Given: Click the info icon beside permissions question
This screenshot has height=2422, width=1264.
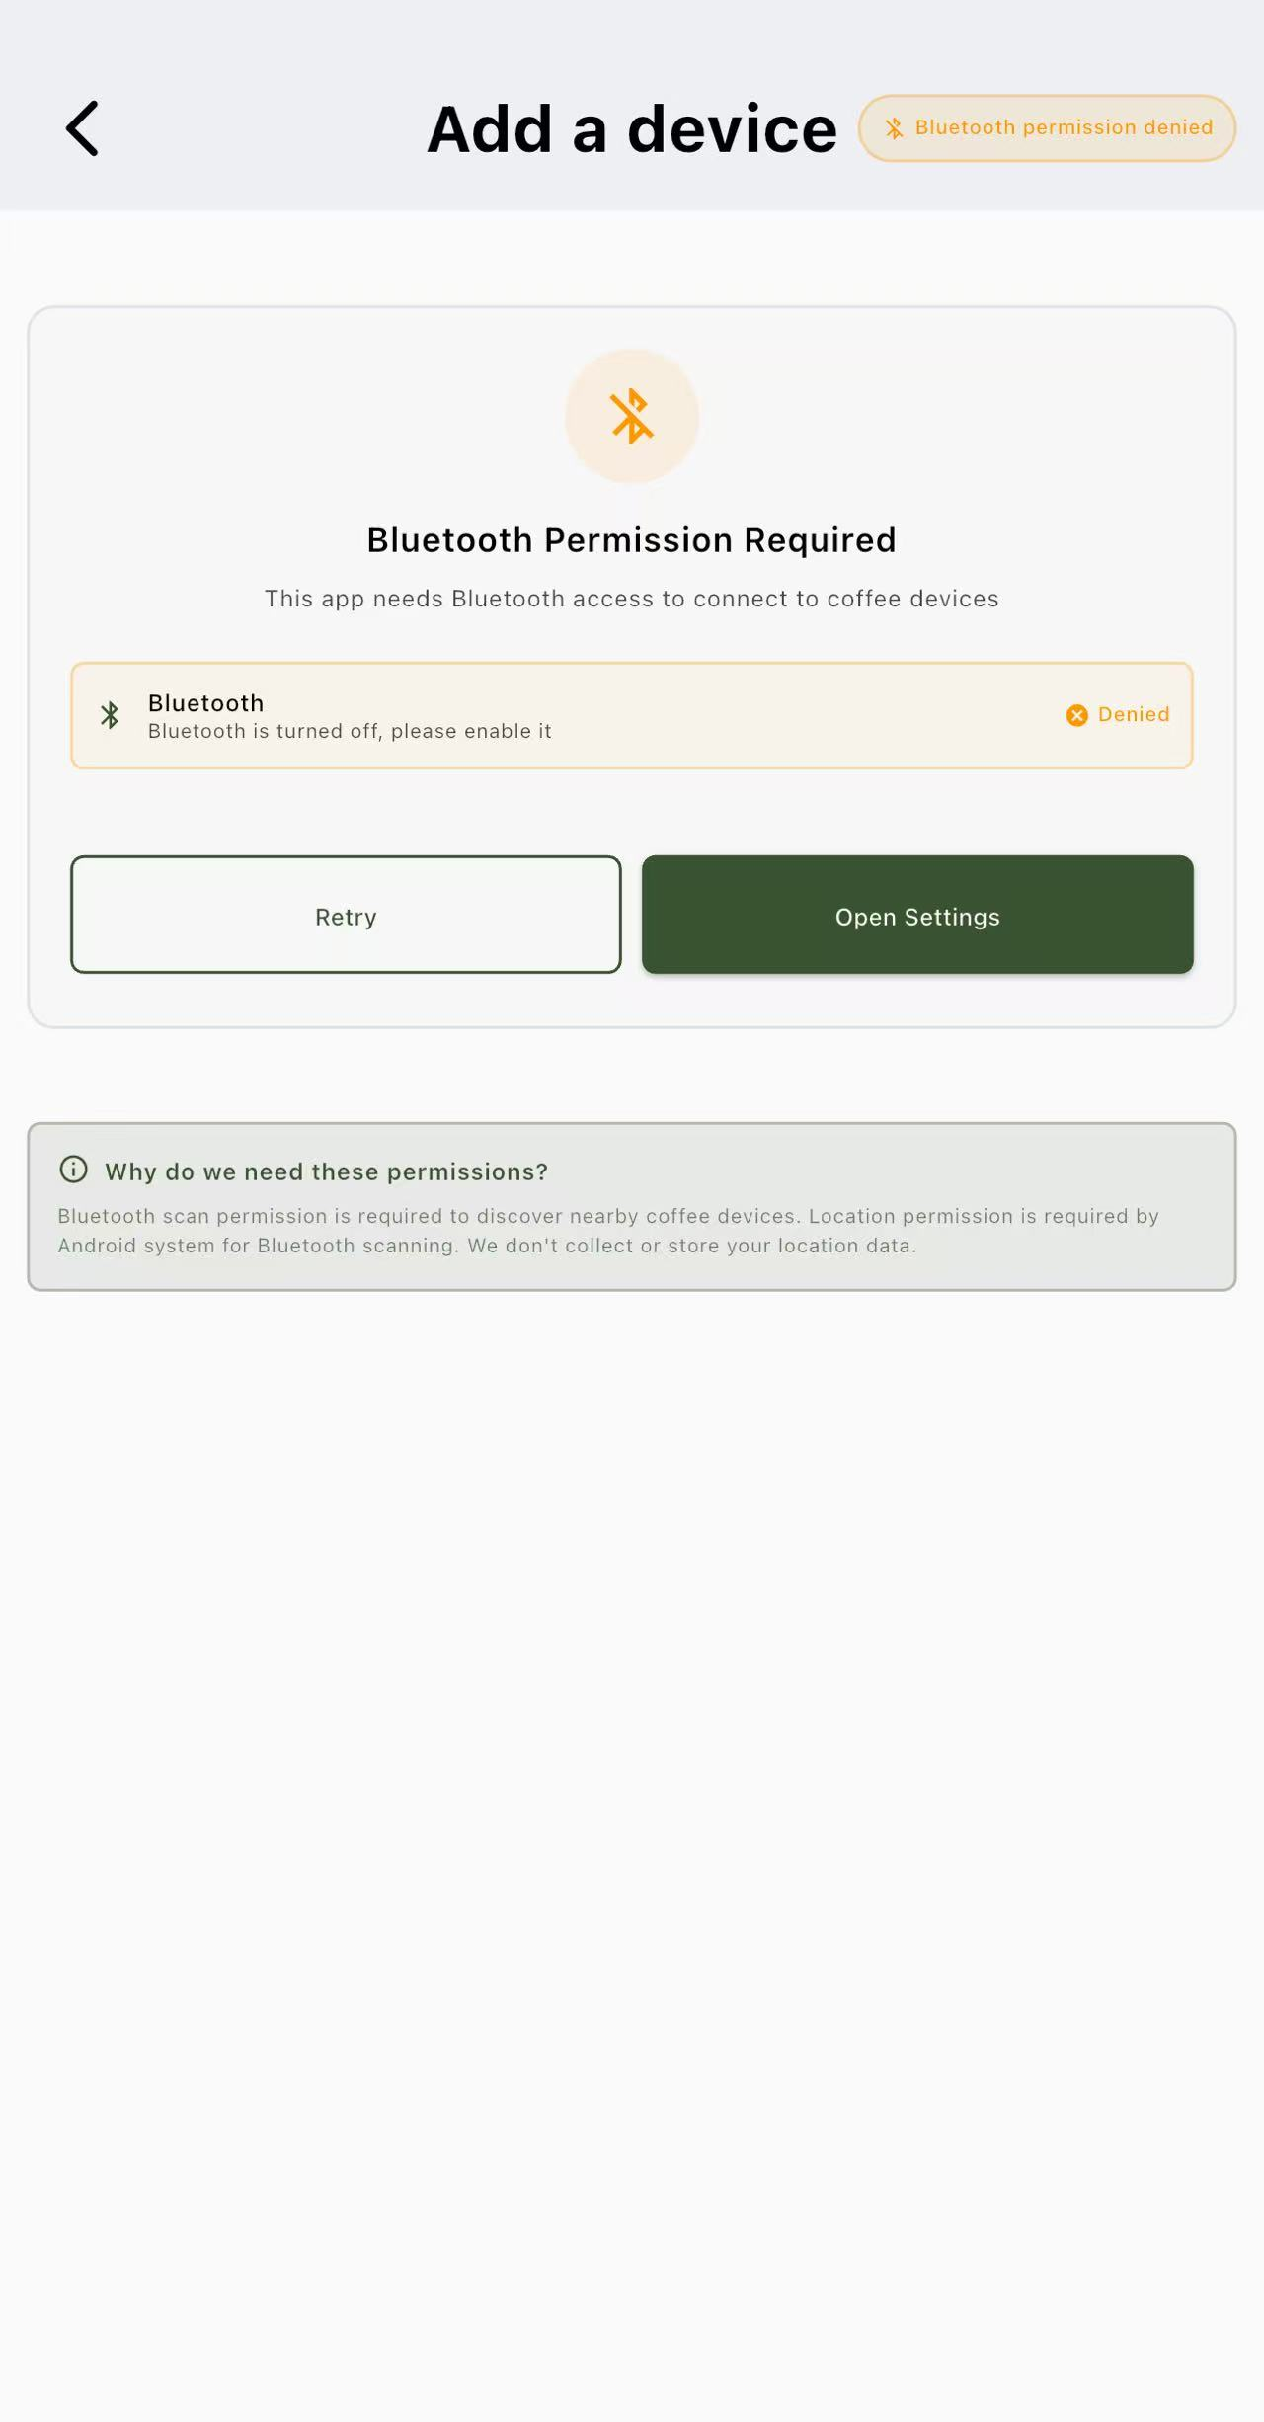Looking at the screenshot, I should pos(73,1170).
